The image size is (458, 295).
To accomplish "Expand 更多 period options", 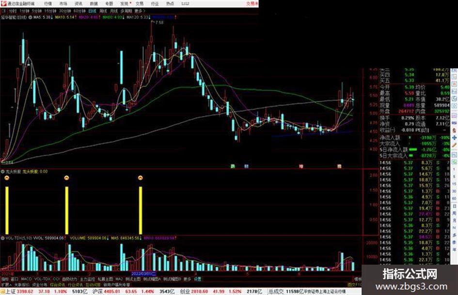I will point(140,11).
